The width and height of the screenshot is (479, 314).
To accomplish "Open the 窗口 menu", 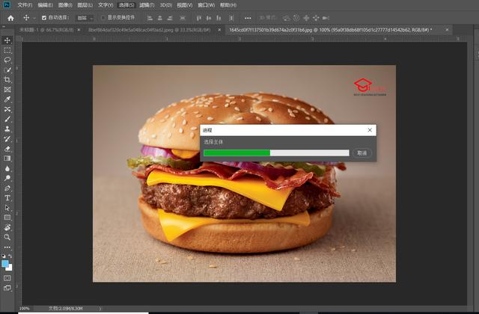I will (207, 5).
